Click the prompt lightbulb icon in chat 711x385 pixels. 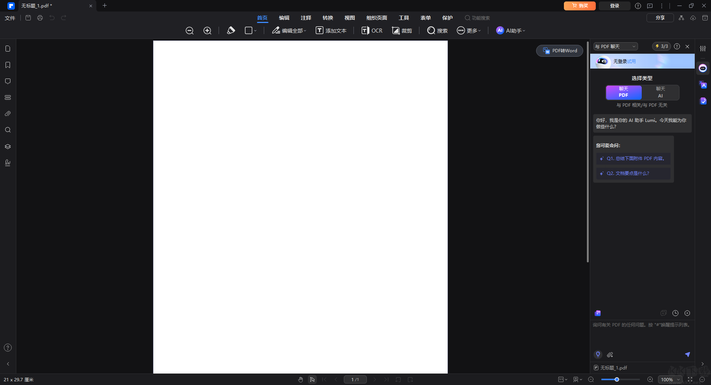click(x=598, y=354)
